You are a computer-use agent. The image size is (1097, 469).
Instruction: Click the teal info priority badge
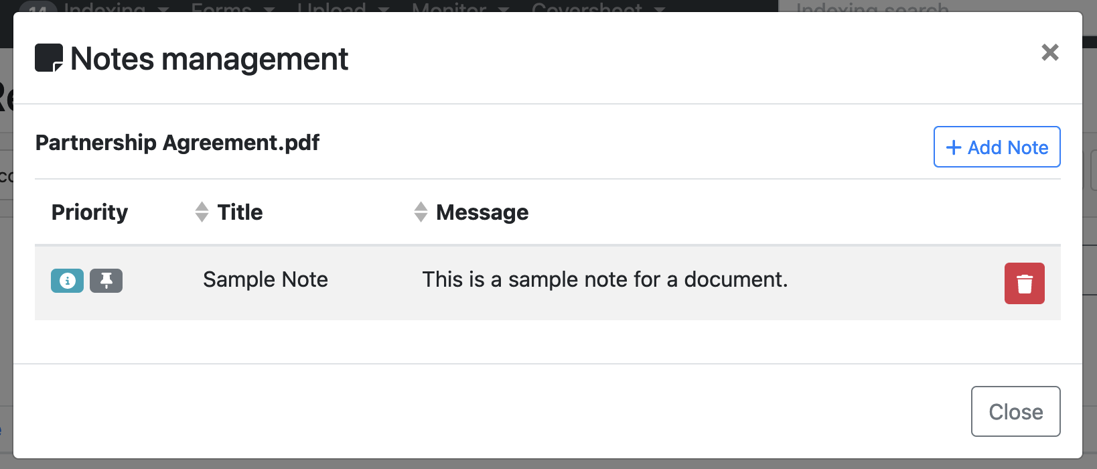pos(67,281)
